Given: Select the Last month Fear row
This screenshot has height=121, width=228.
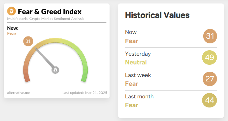Looking at the screenshot, I should pos(171,101).
